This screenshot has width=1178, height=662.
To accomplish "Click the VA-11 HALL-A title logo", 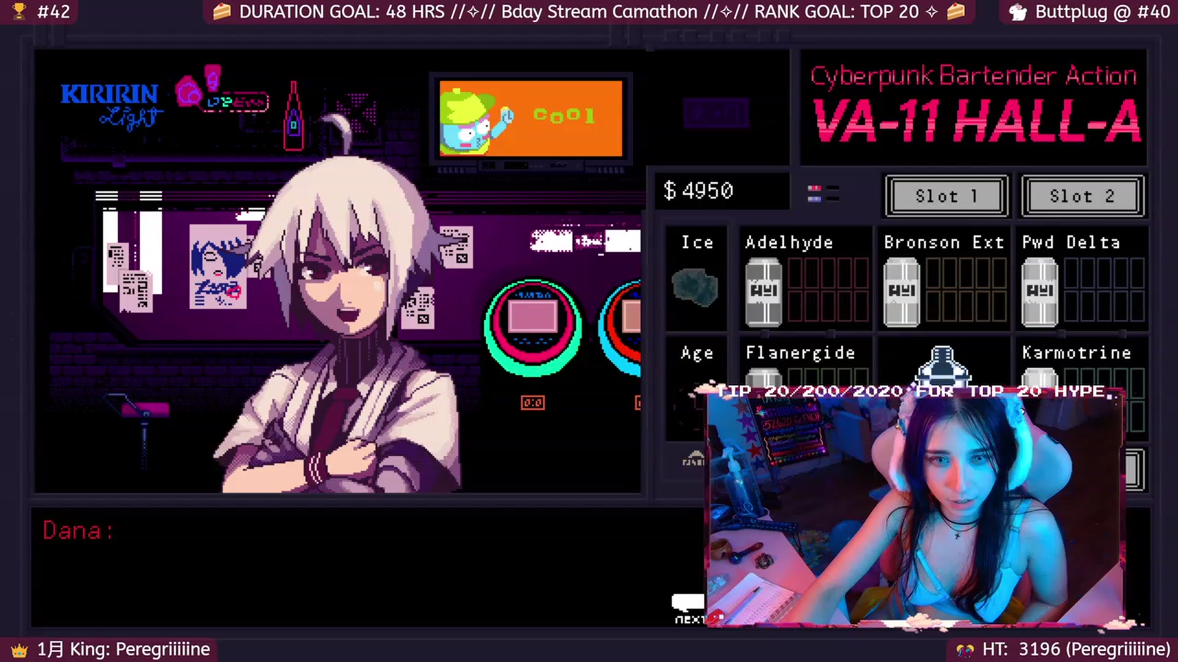I will click(976, 121).
